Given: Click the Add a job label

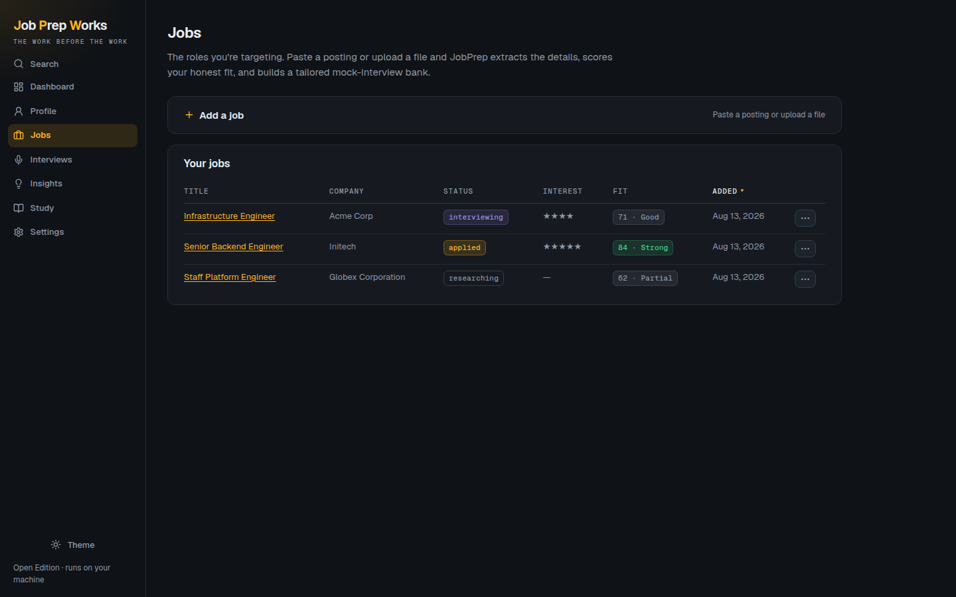Looking at the screenshot, I should [221, 115].
